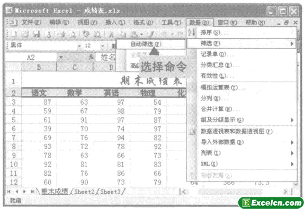Go to last sheet tab navigation arrow
This screenshot has width=304, height=209.
pos(32,192)
